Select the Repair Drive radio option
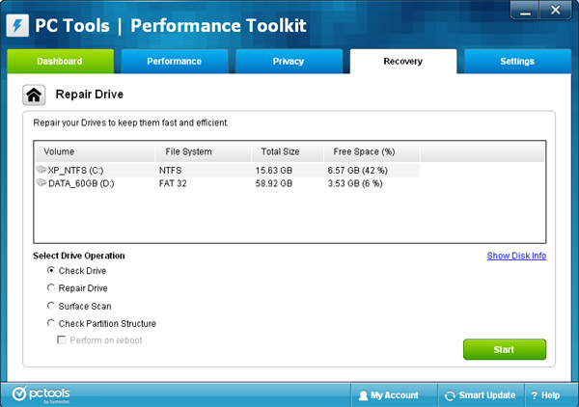This screenshot has width=579, height=407. coord(51,288)
